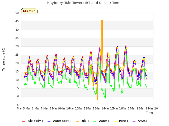
Task: Click the Mar 6 x-axis label
Action: (x=30, y=108)
